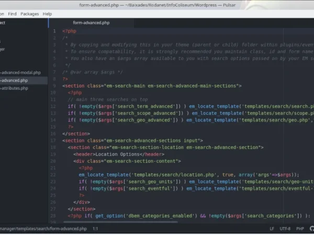Click line number 17 in the gutter
Viewport: 314px width, 235px height.
tap(53, 140)
